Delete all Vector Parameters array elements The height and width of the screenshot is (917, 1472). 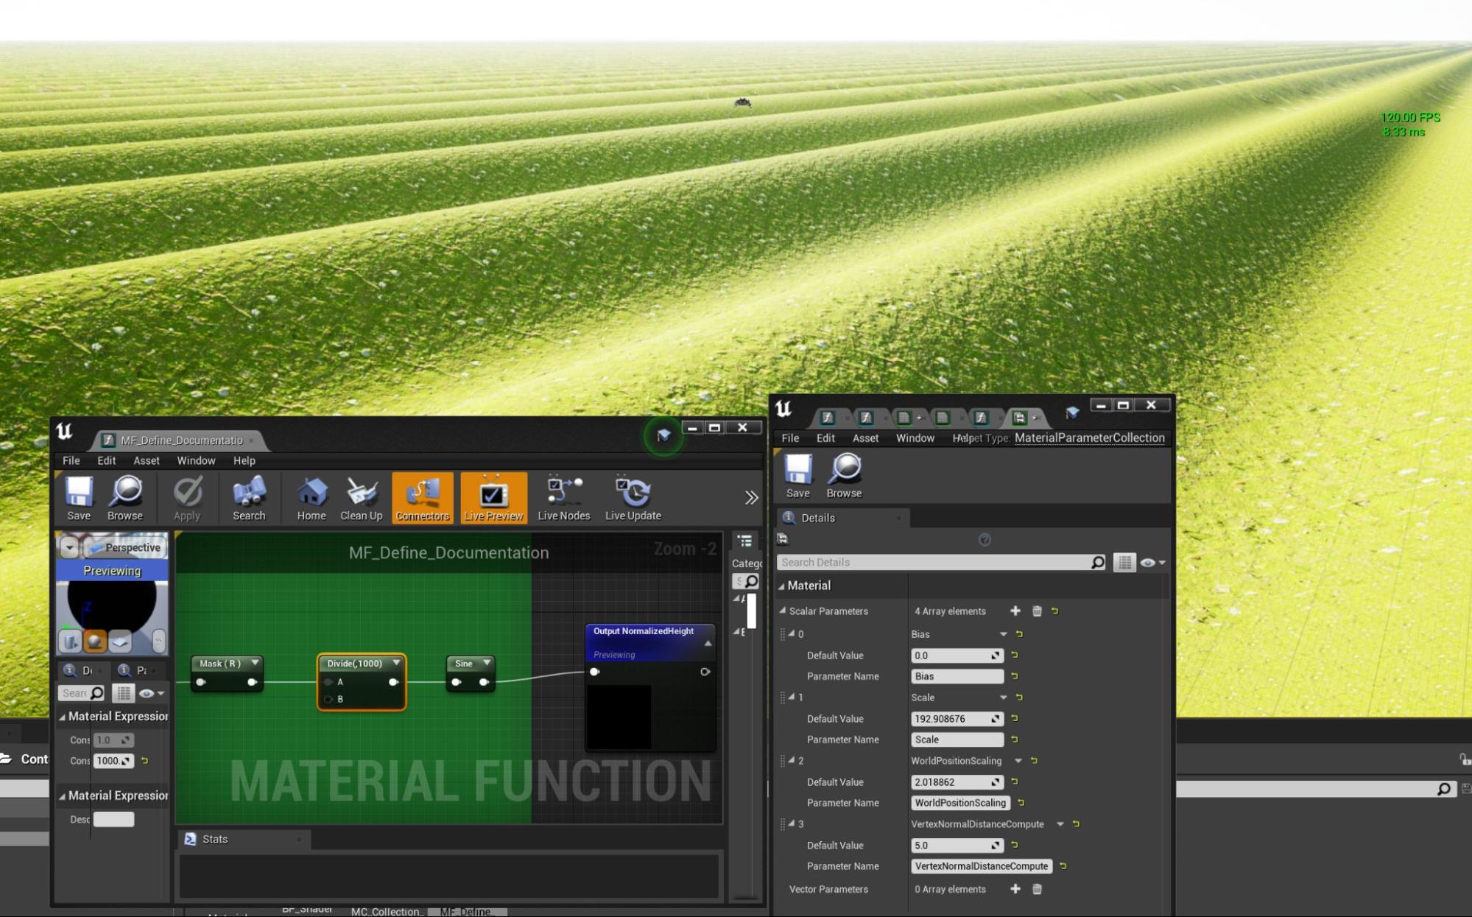pos(1037,889)
